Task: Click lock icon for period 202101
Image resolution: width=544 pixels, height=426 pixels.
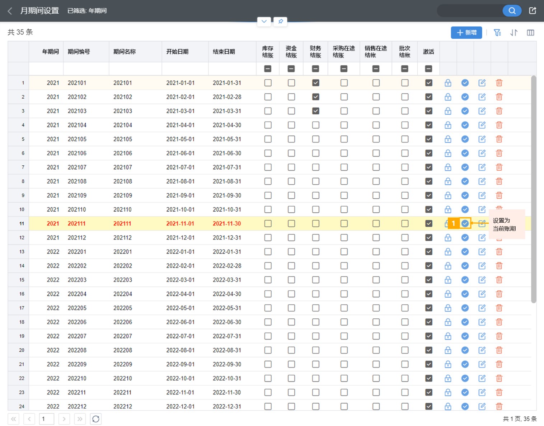Action: (x=448, y=83)
